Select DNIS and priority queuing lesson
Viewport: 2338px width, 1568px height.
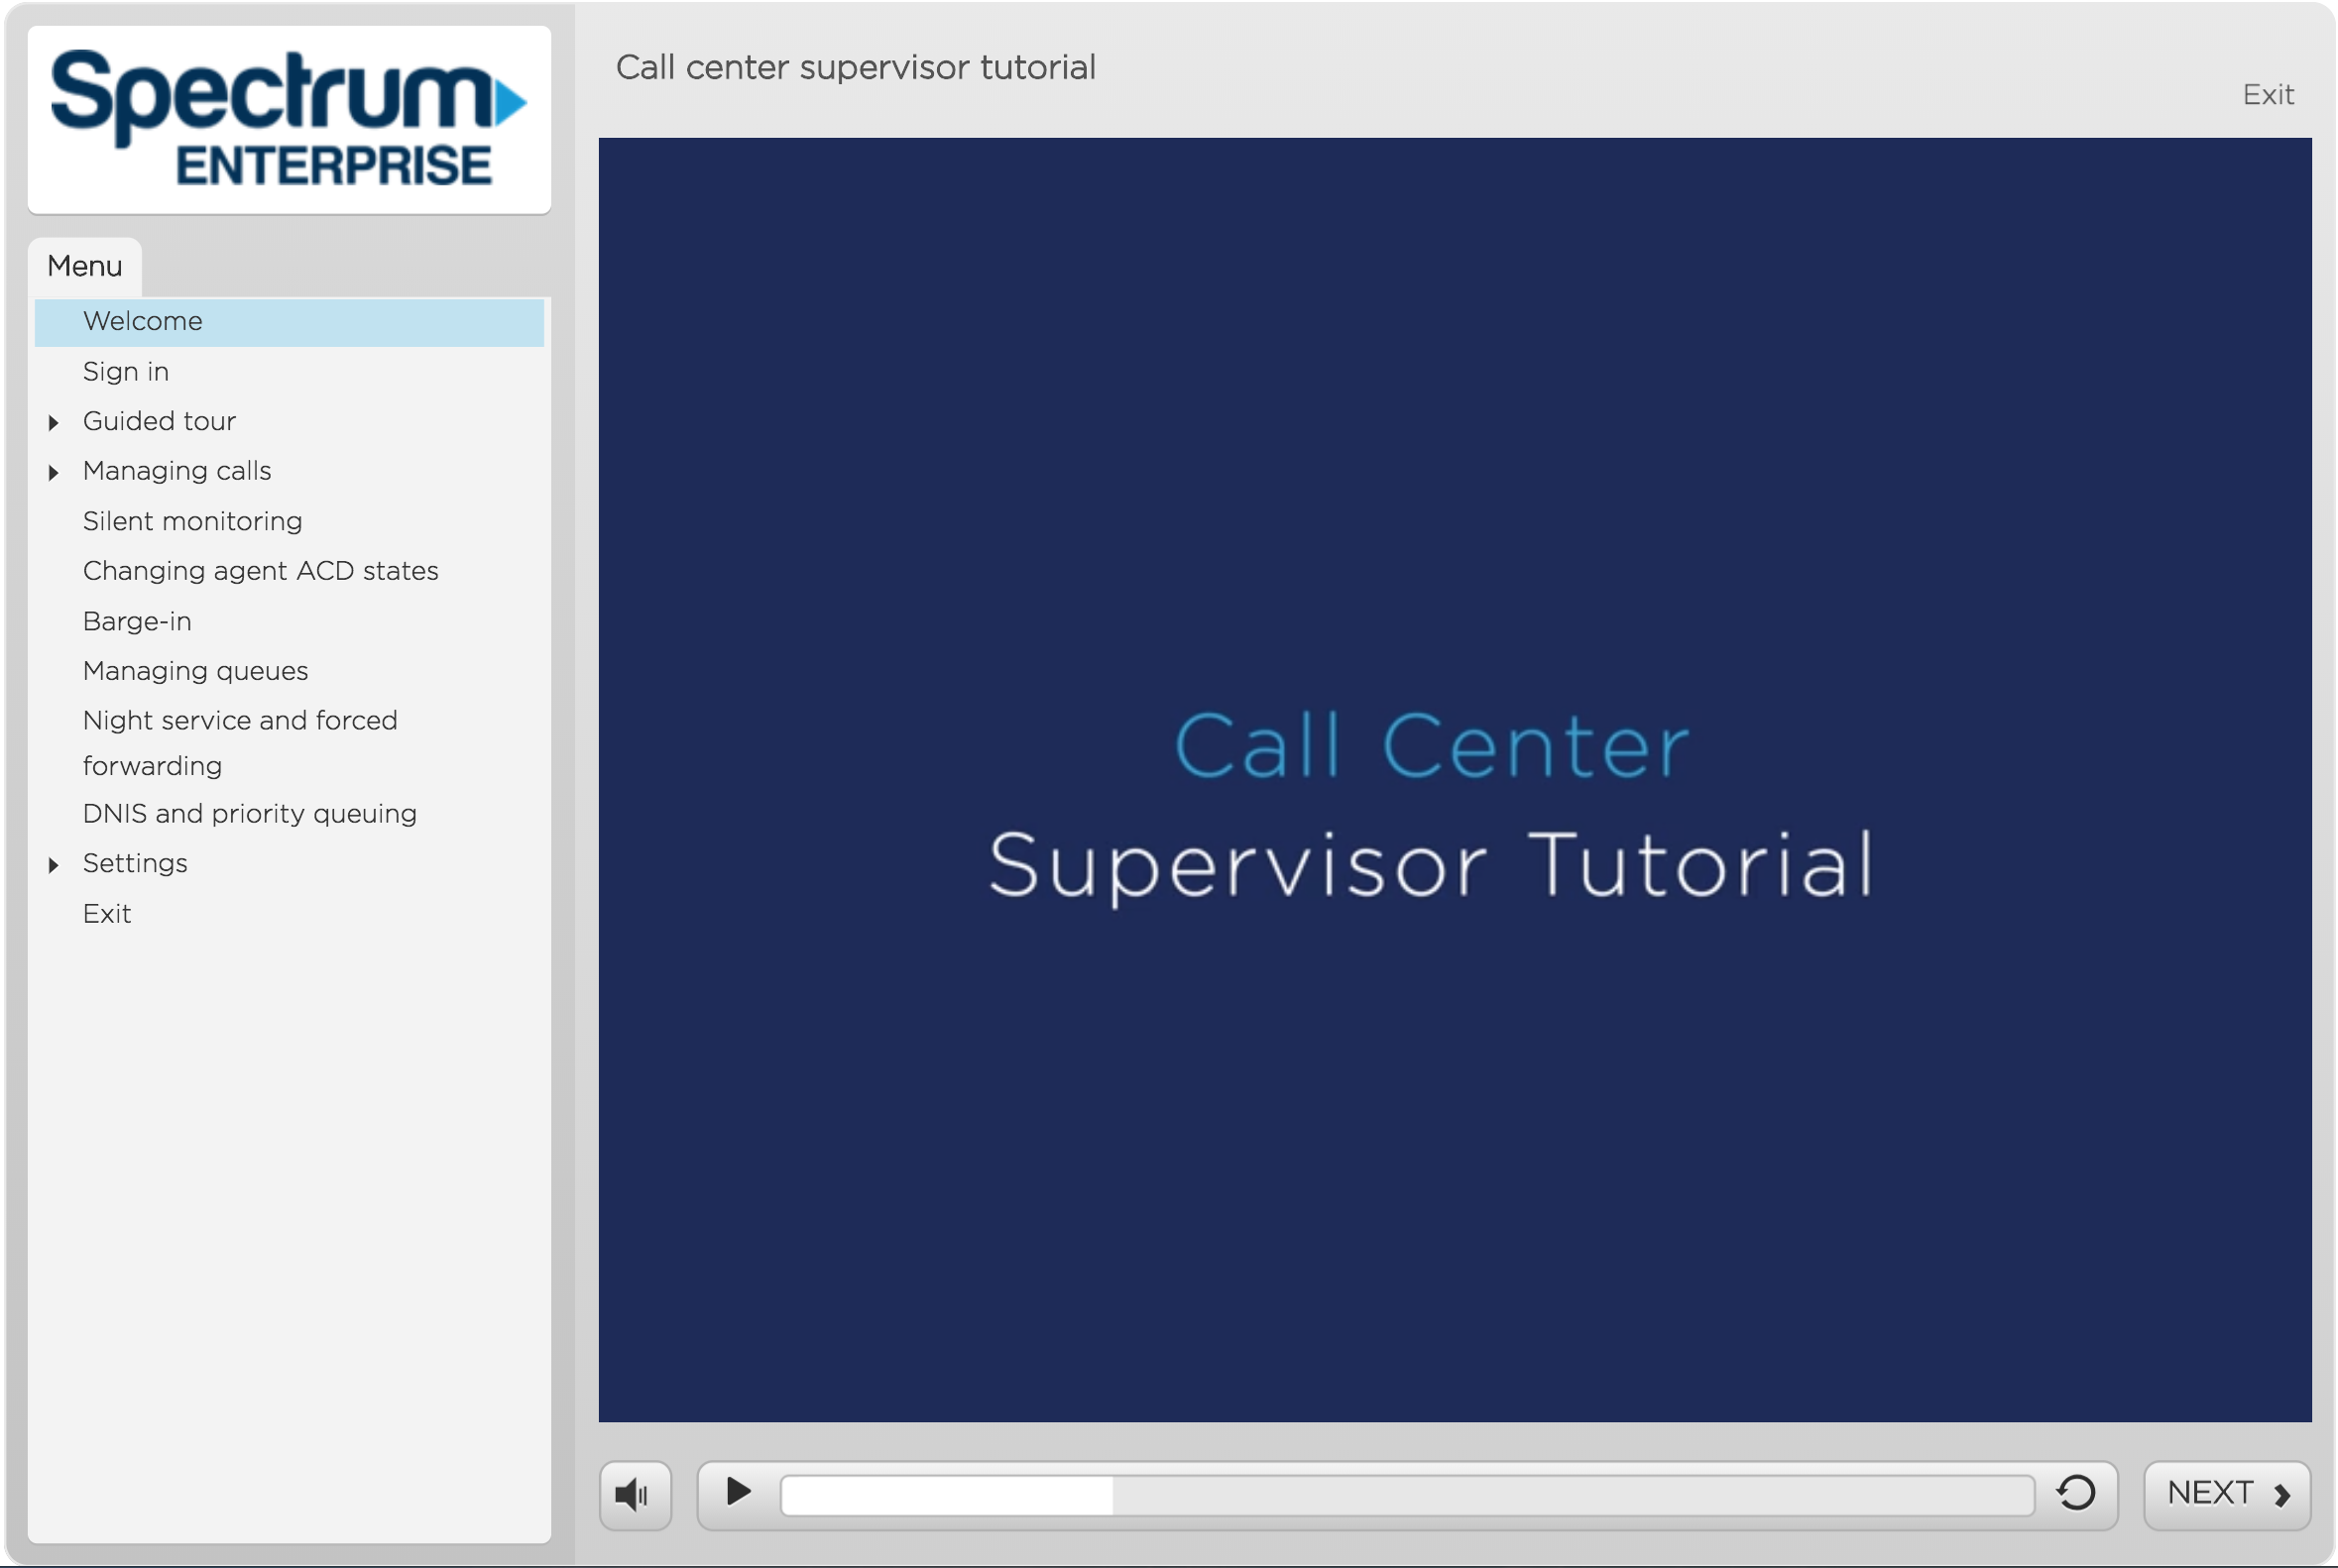(249, 814)
